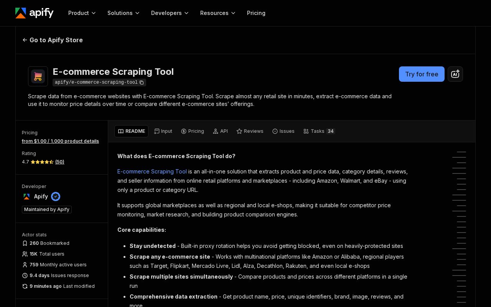
Task: Follow the E-commerce Scraping Tool link in the README
Action: (152, 172)
